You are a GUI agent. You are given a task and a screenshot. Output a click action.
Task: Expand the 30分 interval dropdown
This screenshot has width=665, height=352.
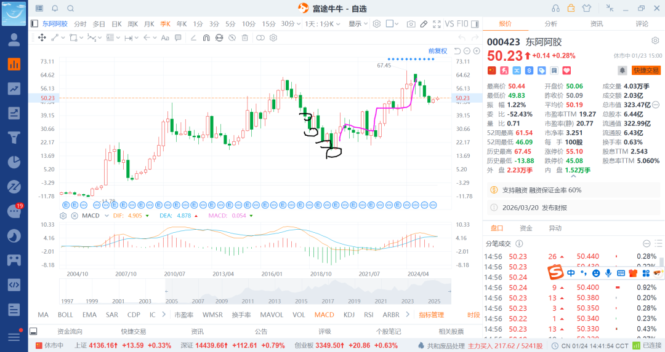pyautogui.click(x=291, y=24)
